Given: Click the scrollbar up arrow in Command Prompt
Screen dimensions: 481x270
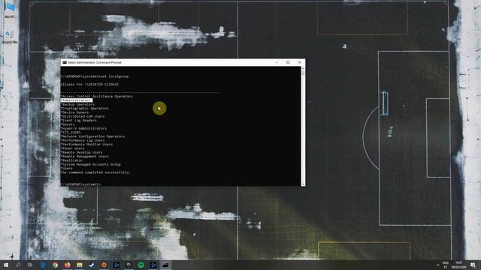Looking at the screenshot, I should (x=304, y=68).
